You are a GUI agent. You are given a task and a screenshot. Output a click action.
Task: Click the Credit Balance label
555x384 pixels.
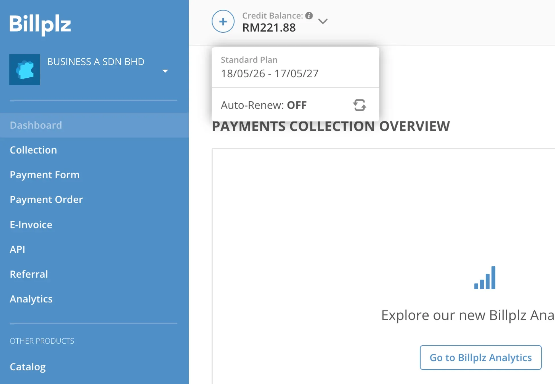click(272, 16)
